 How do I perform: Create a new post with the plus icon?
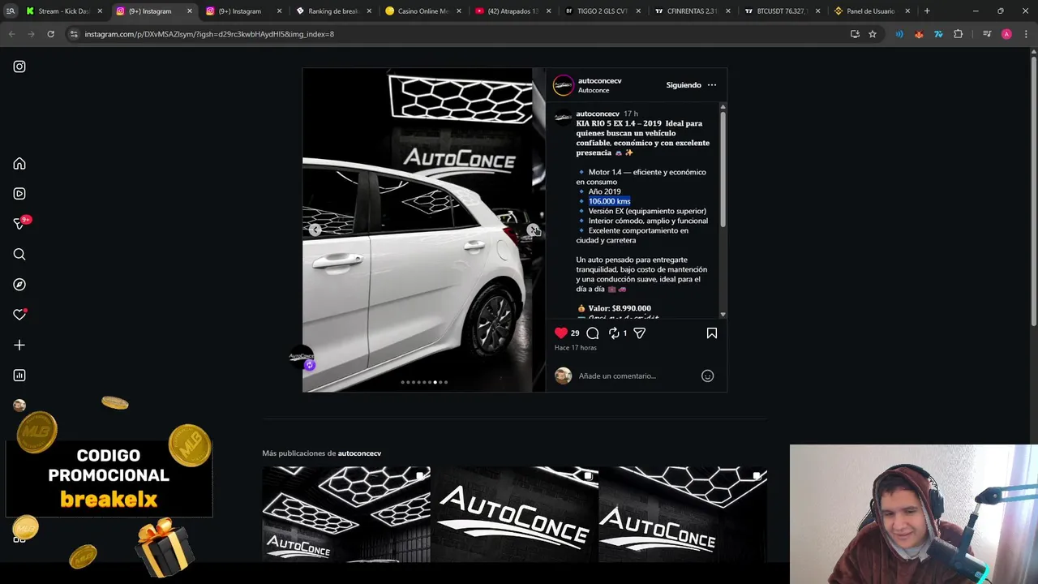[x=19, y=345]
